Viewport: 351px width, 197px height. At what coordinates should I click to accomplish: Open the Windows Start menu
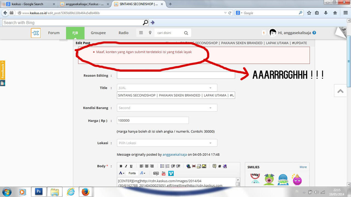(6, 192)
